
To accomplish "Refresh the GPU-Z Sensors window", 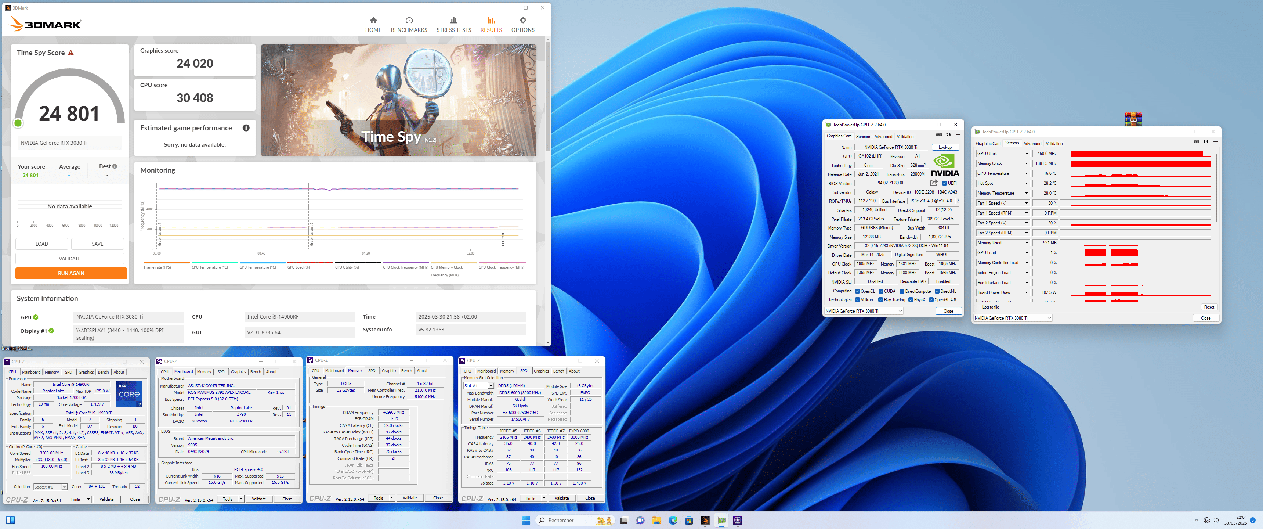I will pyautogui.click(x=1206, y=142).
